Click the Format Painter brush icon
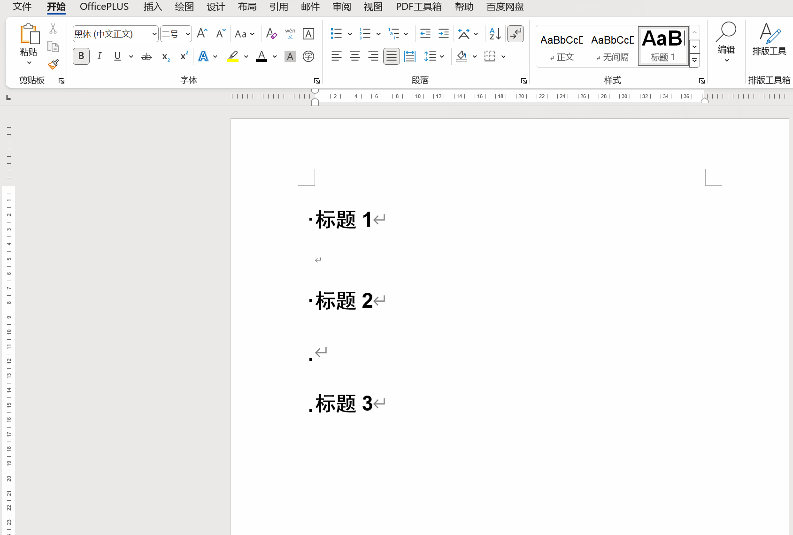 pyautogui.click(x=53, y=64)
